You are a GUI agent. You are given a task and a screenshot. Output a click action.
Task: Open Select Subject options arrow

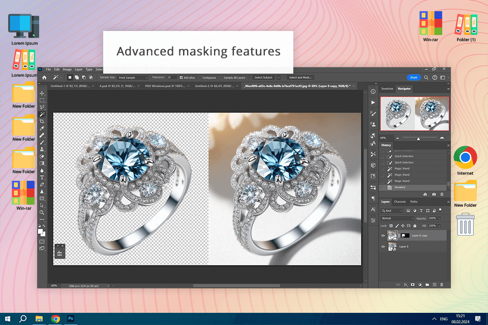coord(279,77)
